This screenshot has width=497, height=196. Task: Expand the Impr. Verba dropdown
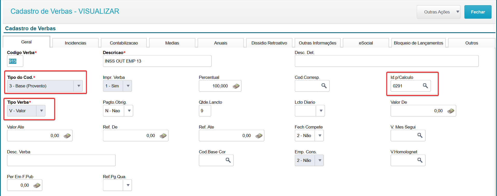point(128,86)
